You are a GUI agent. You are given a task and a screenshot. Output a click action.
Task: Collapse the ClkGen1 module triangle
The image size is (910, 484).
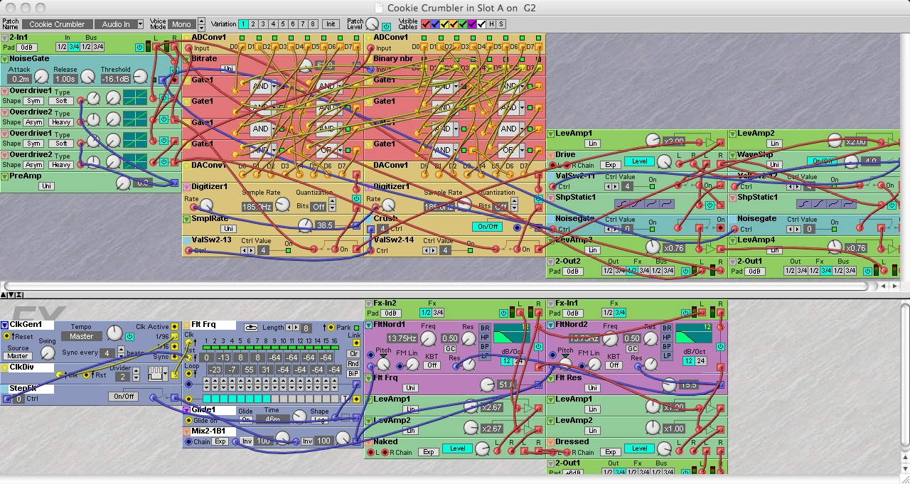pyautogui.click(x=4, y=325)
